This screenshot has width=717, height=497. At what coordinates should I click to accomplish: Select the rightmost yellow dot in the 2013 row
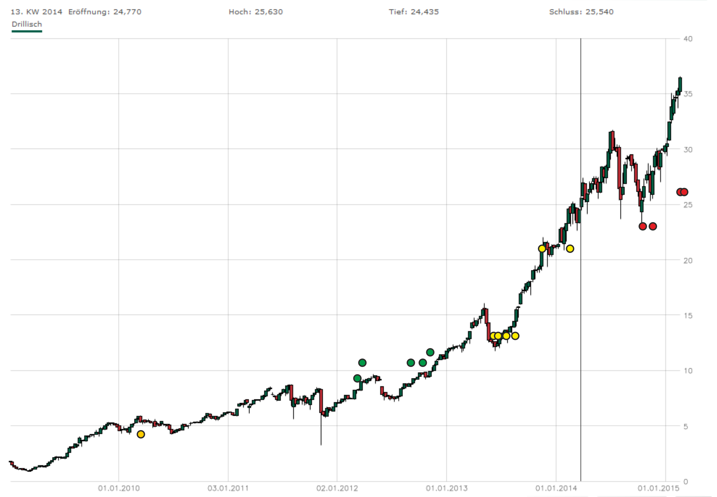(x=515, y=336)
